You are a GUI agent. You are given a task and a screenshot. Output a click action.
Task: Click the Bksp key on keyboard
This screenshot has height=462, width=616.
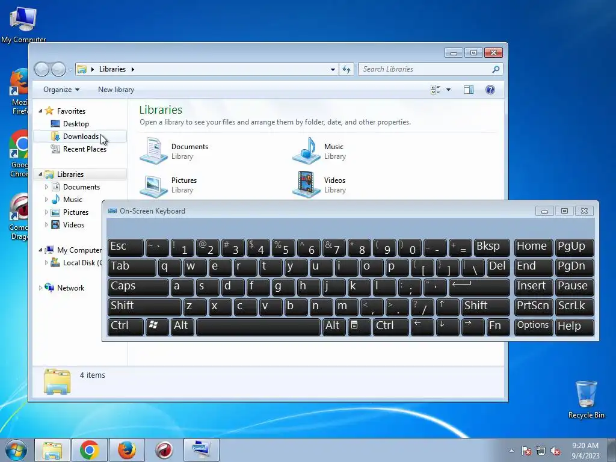pos(492,247)
